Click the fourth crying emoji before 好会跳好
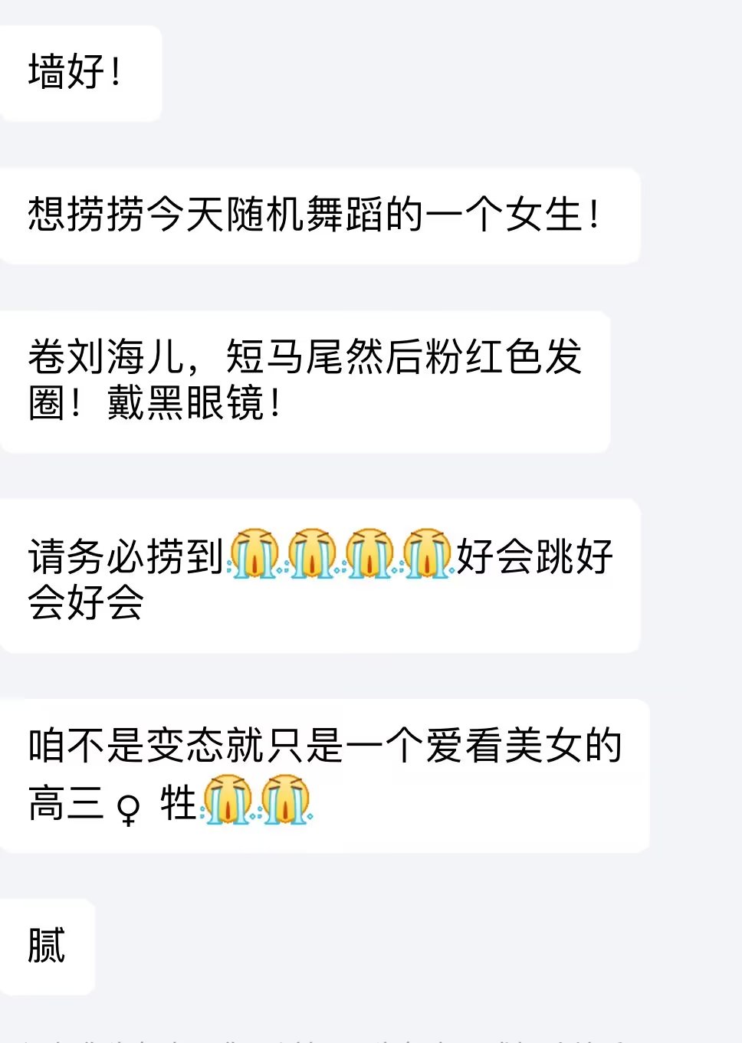 426,553
